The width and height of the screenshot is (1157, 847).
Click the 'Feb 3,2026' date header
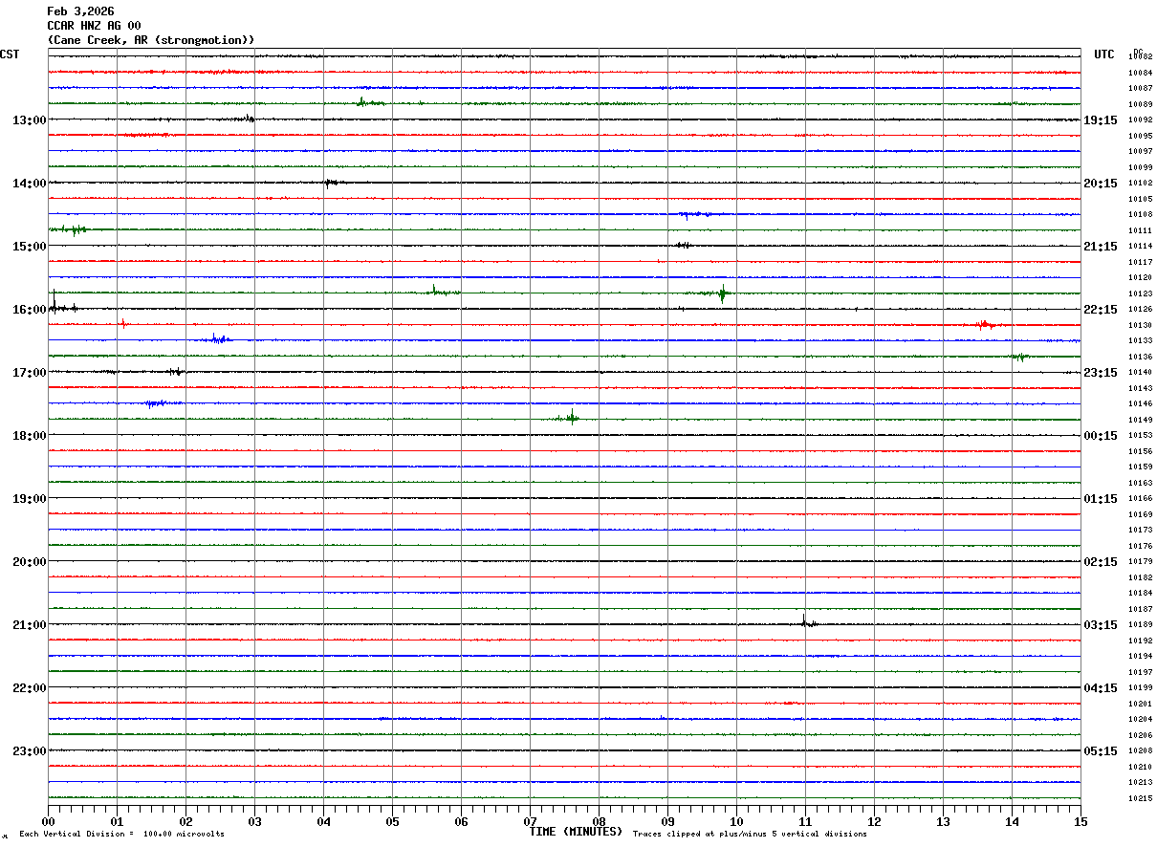80,11
